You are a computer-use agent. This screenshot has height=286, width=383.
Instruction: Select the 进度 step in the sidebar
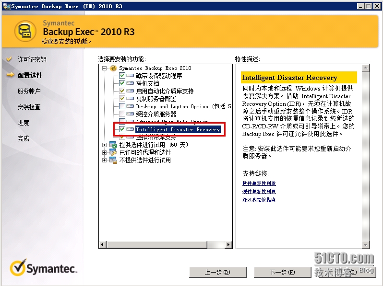click(23, 123)
